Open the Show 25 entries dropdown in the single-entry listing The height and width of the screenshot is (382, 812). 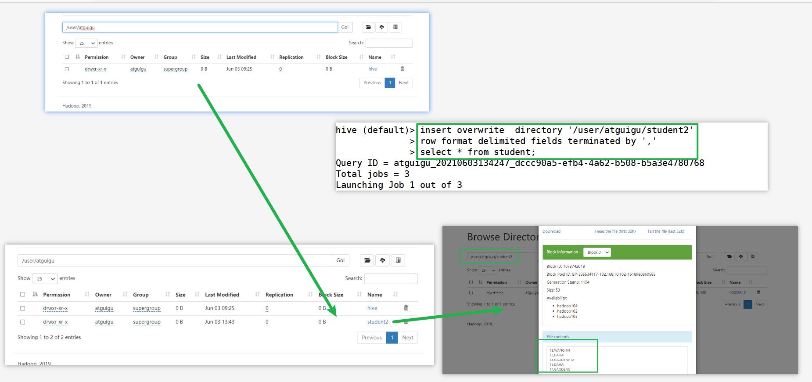pyautogui.click(x=86, y=43)
